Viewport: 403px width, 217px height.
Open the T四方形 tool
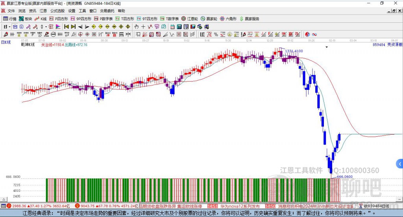pyautogui.click(x=125, y=19)
